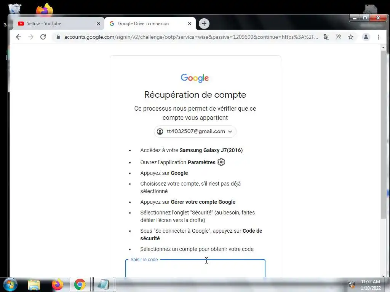The width and height of the screenshot is (390, 292).
Task: Click the system tray action center icon
Action: pyautogui.click(x=352, y=284)
